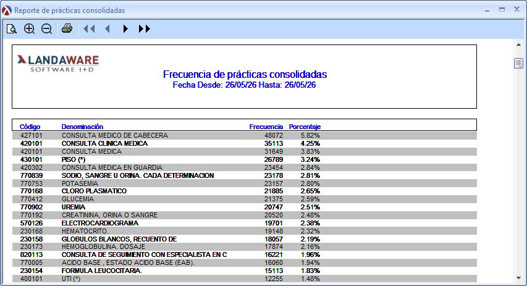
Task: Click the application icon in title bar
Action: click(x=7, y=11)
